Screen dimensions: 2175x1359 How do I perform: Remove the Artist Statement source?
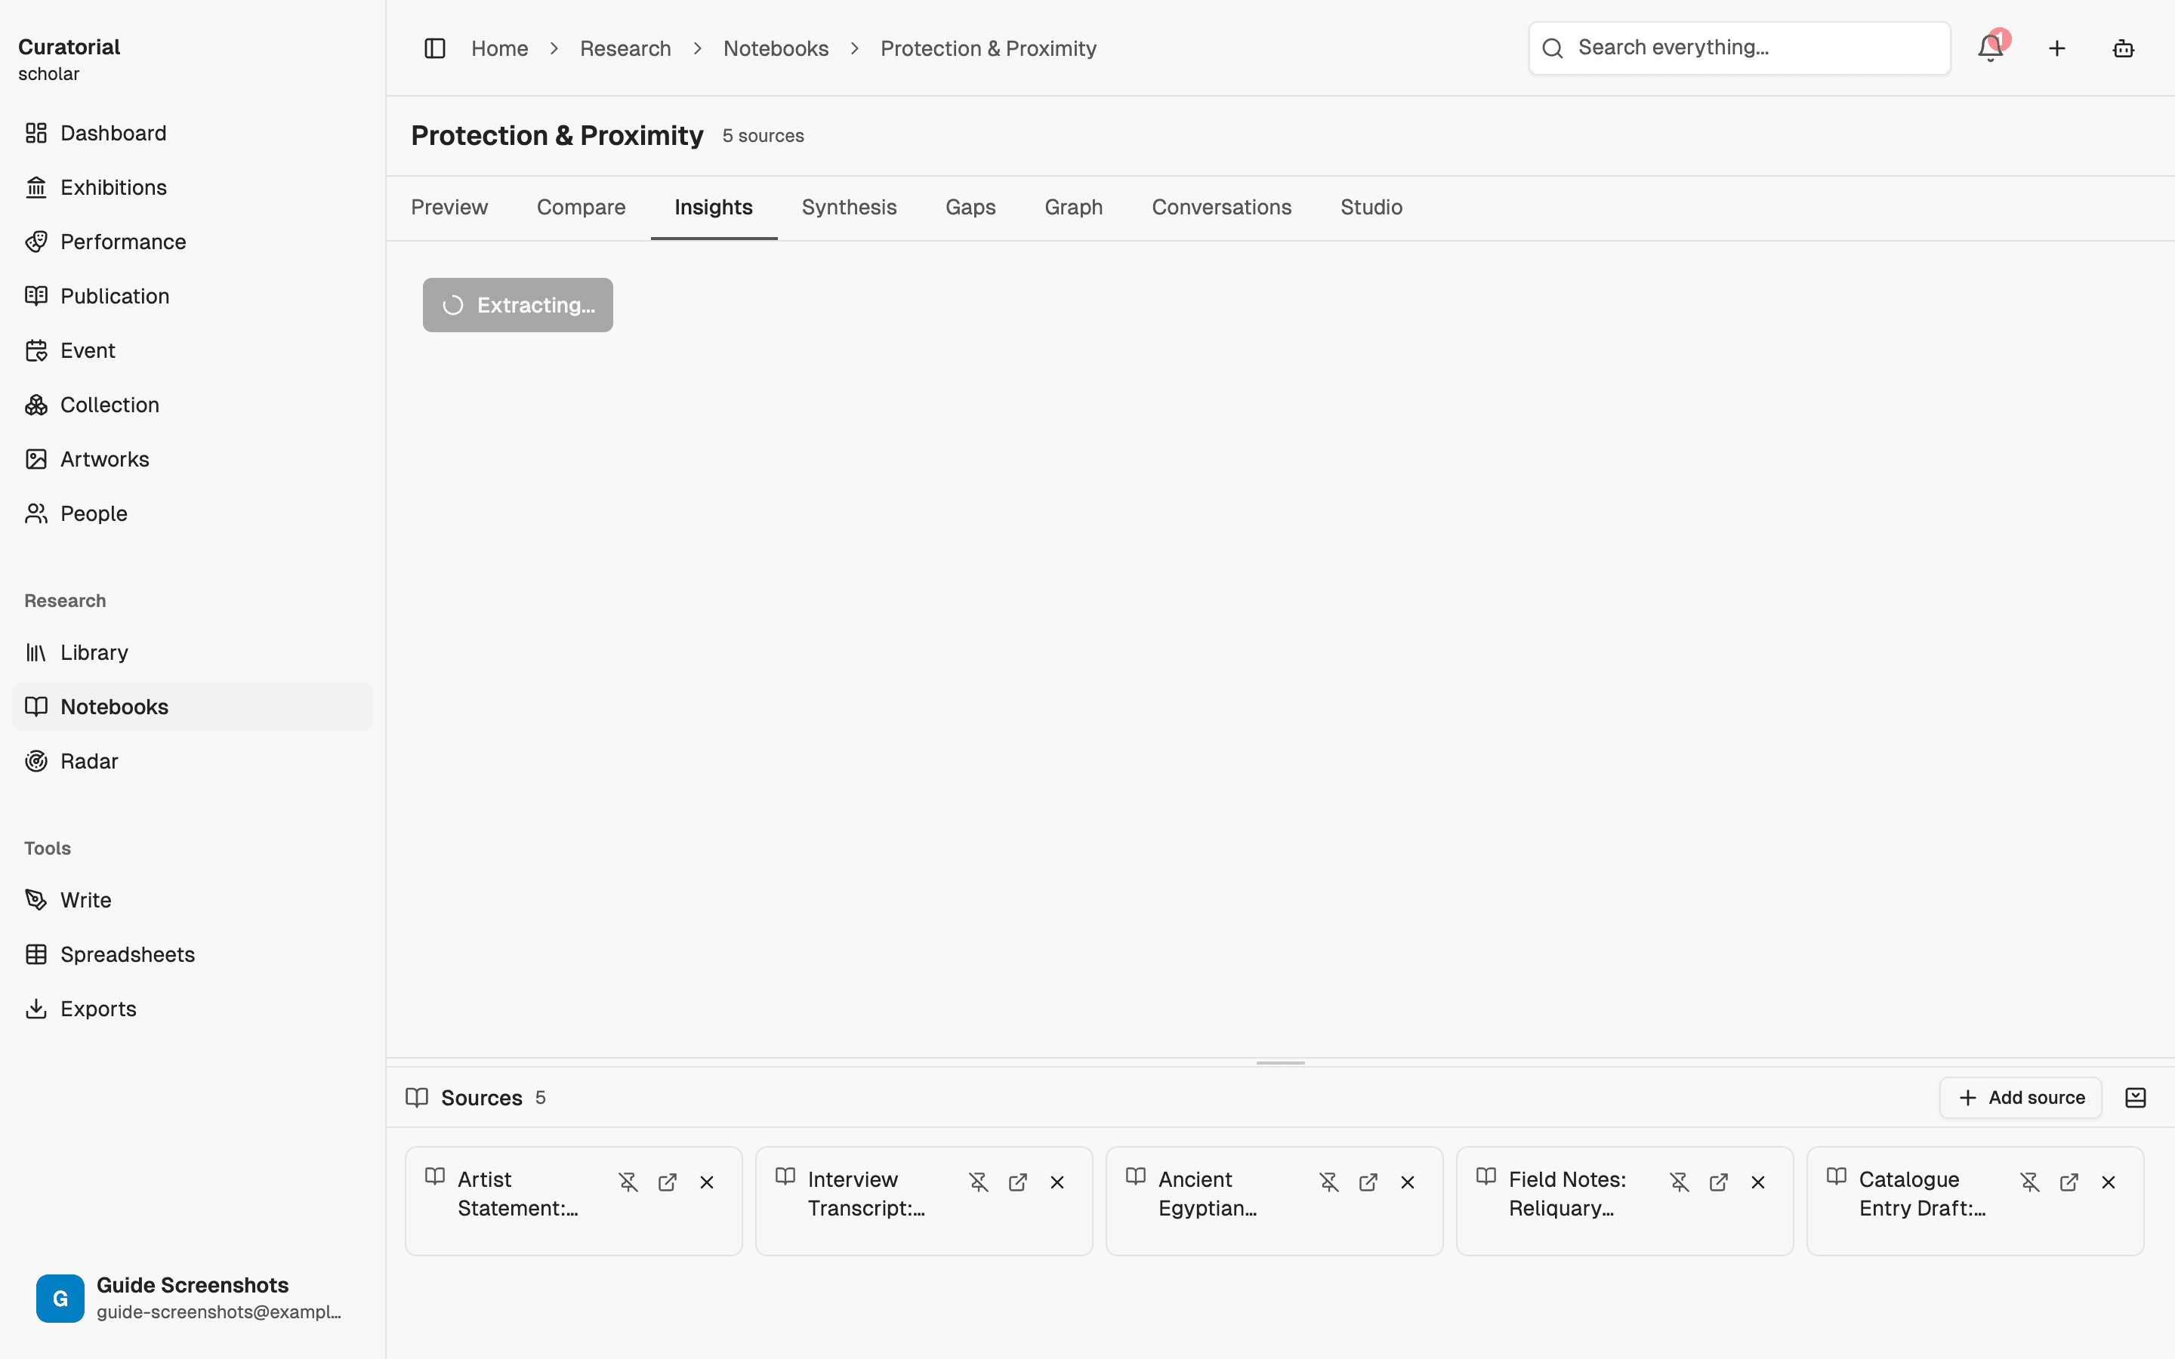tap(708, 1182)
